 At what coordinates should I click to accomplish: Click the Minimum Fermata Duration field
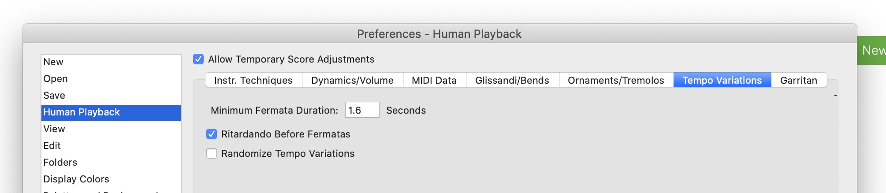click(362, 110)
